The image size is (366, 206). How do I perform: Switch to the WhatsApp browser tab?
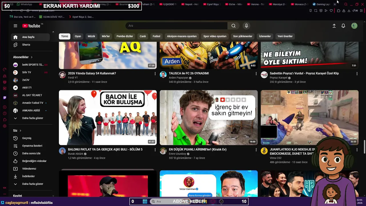[25, 4]
